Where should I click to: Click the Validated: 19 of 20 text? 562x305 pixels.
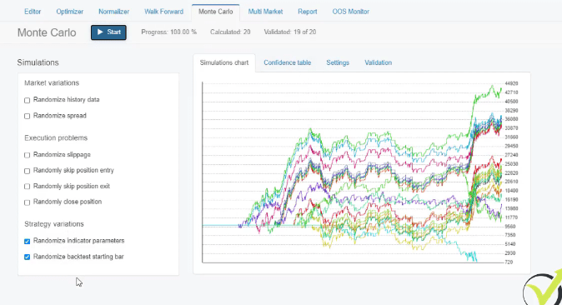click(x=290, y=32)
